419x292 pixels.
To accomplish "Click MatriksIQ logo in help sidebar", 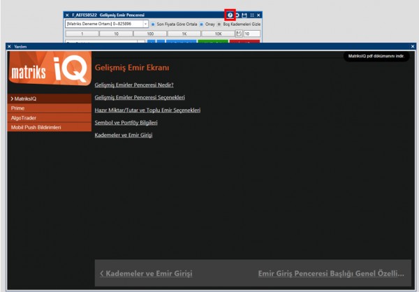I will [x=50, y=68].
